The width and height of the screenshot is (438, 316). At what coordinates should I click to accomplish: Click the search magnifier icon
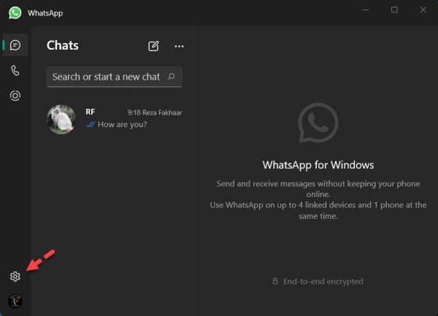pyautogui.click(x=172, y=76)
